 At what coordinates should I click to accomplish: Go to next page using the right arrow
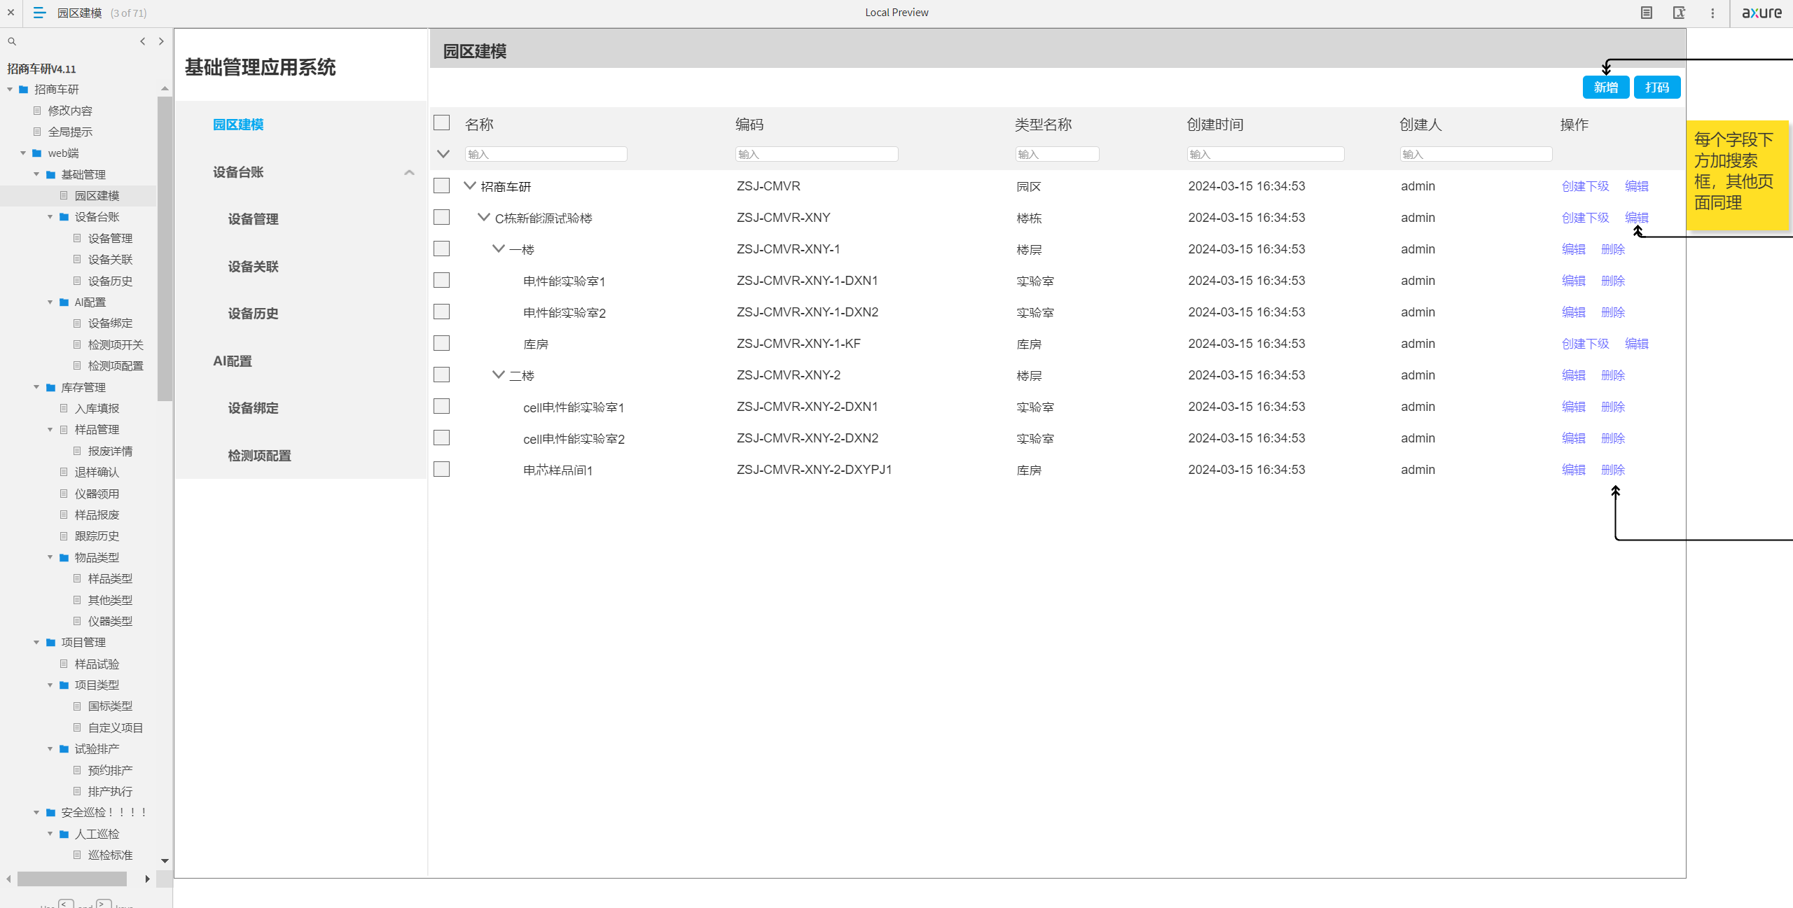[161, 41]
